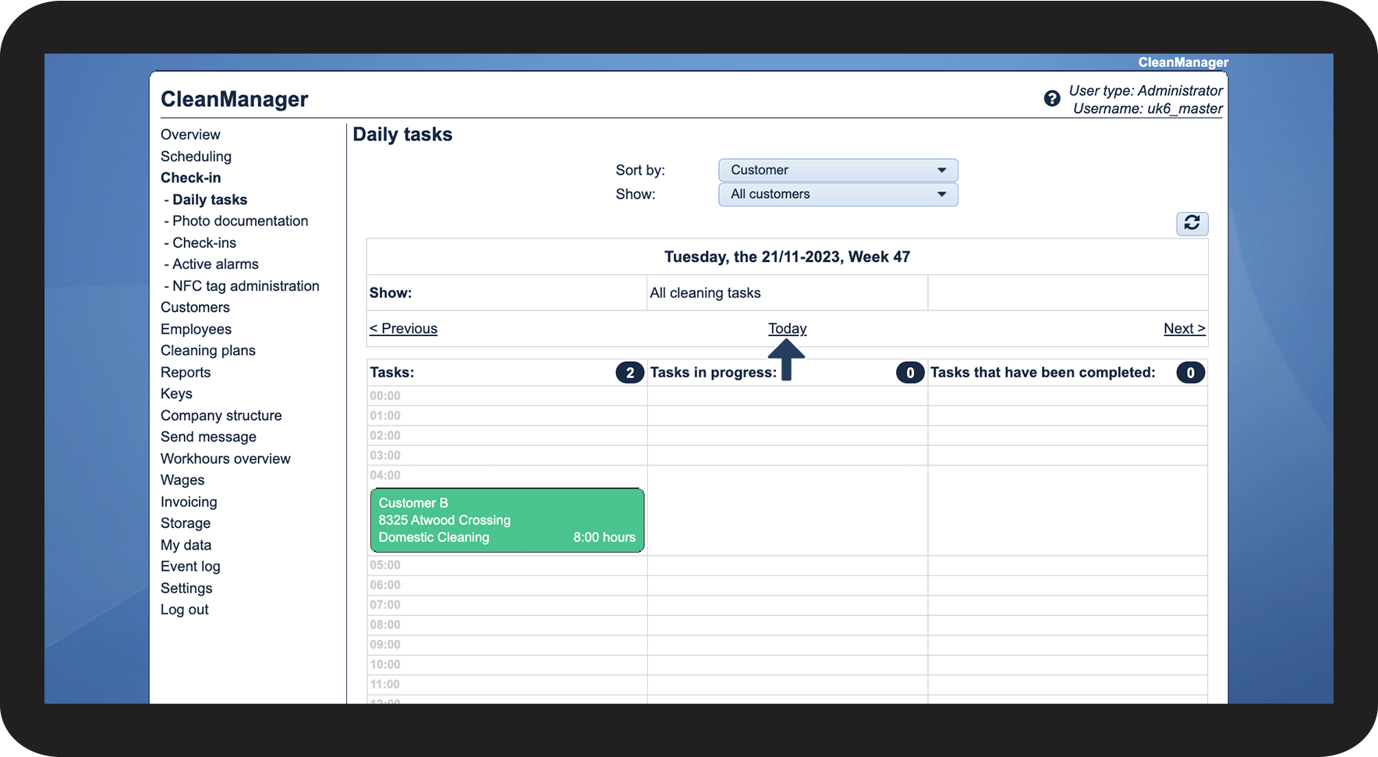Open the Show All customers dropdown
Image resolution: width=1378 pixels, height=757 pixels.
tap(838, 194)
